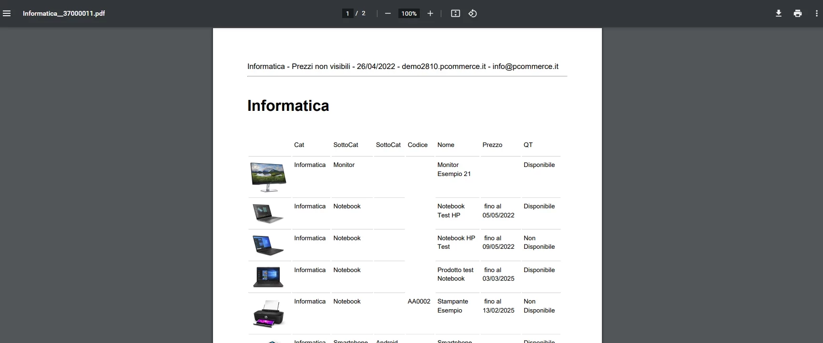Print the PDF document
This screenshot has width=823, height=343.
click(x=798, y=13)
